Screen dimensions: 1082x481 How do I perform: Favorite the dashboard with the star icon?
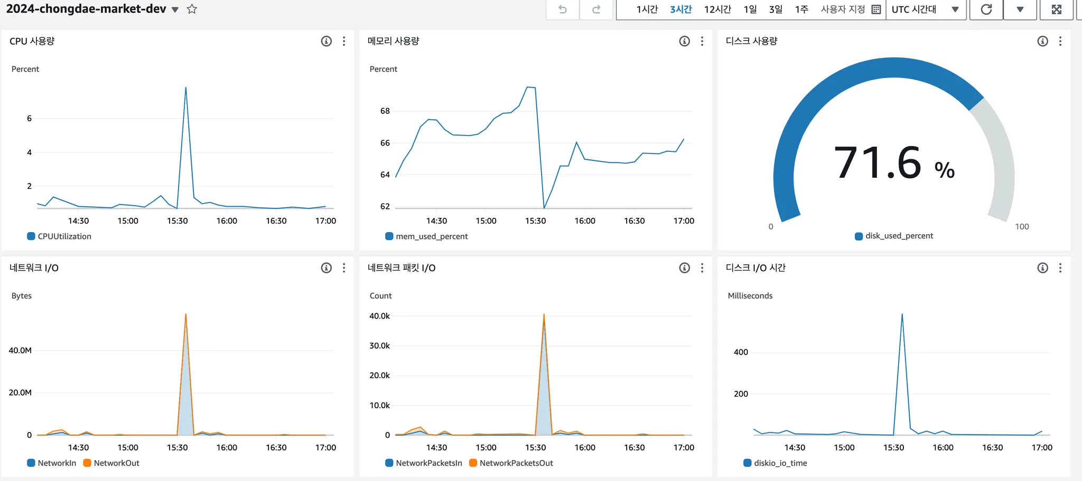click(x=192, y=9)
